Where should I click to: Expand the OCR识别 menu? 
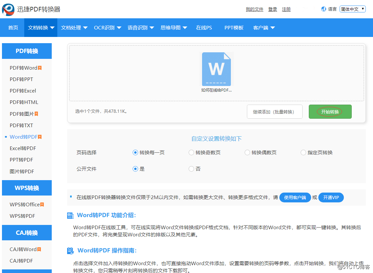(x=107, y=27)
